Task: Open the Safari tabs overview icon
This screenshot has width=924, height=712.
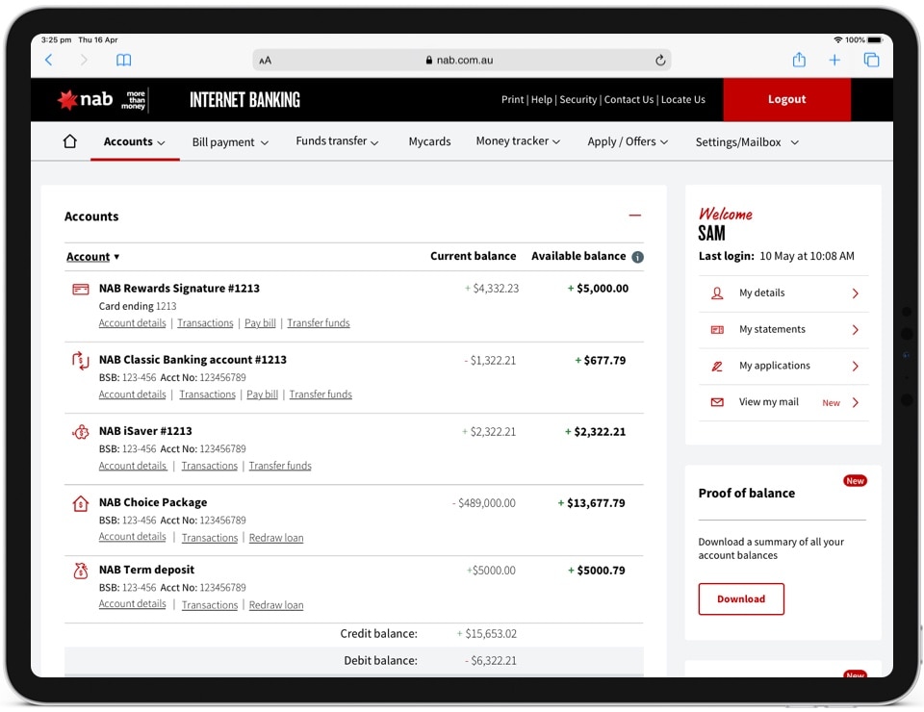Action: [871, 60]
